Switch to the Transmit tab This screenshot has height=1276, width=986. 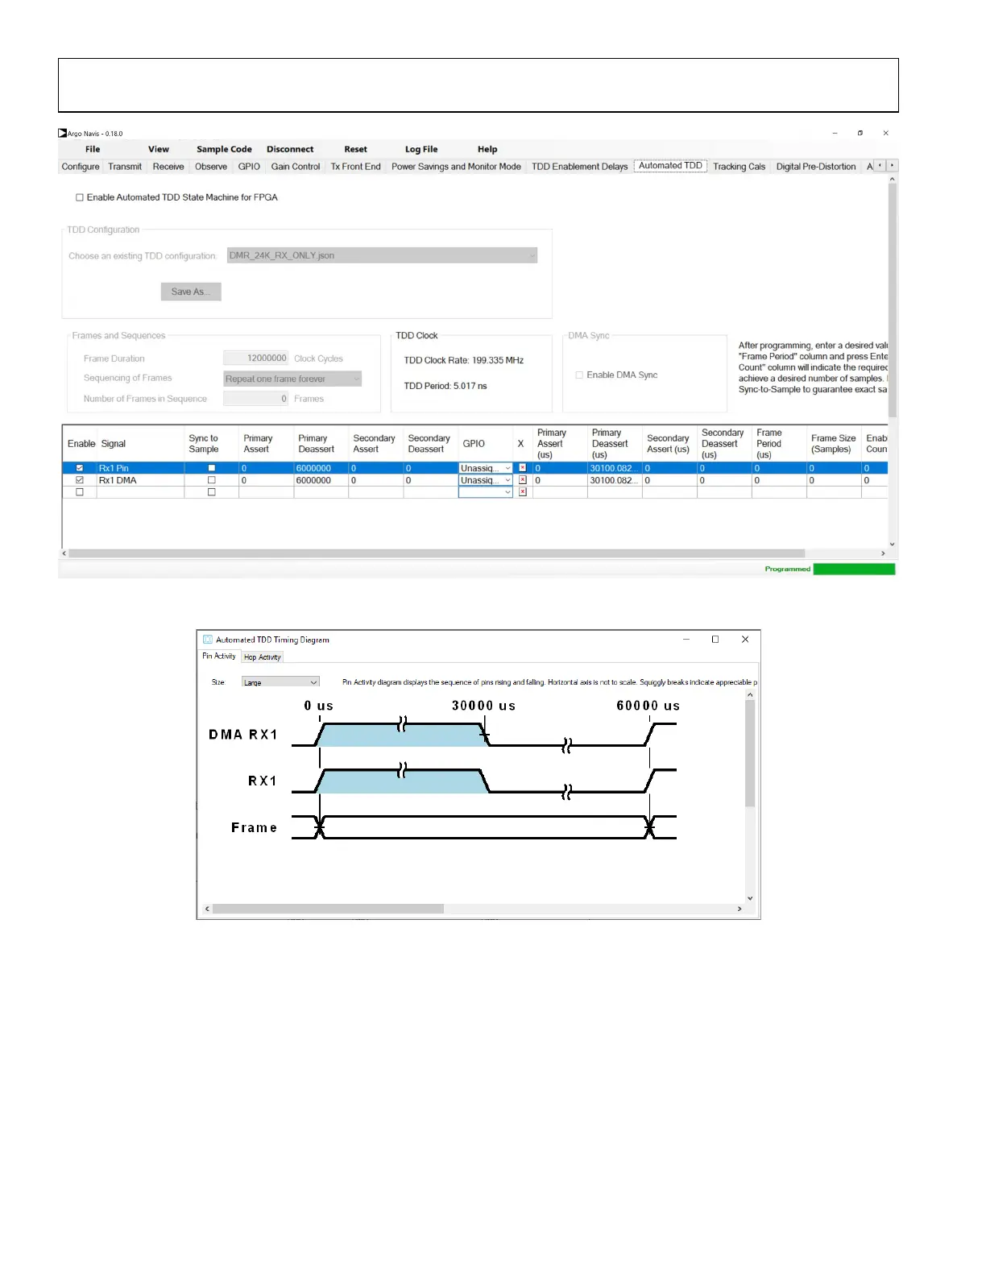(125, 167)
